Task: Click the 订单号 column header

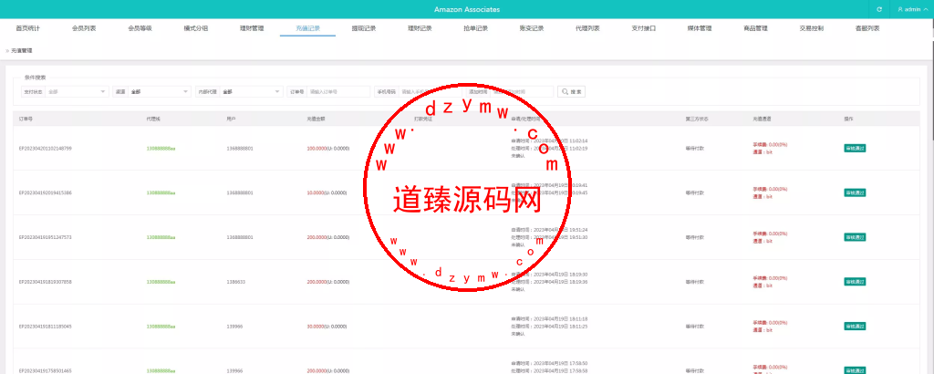Action: pos(26,119)
